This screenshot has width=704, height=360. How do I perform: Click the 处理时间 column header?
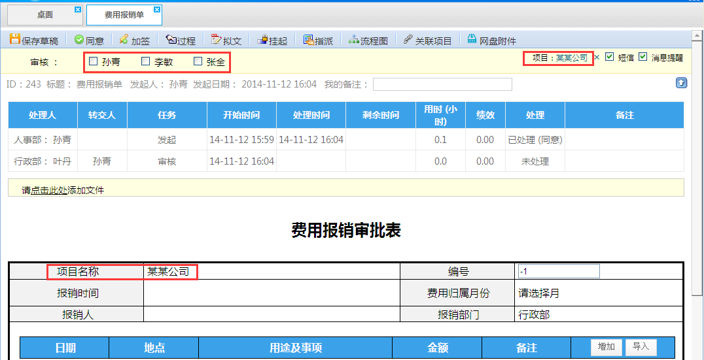pyautogui.click(x=311, y=115)
